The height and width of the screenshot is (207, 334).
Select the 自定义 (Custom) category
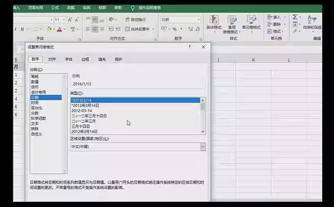click(36, 134)
